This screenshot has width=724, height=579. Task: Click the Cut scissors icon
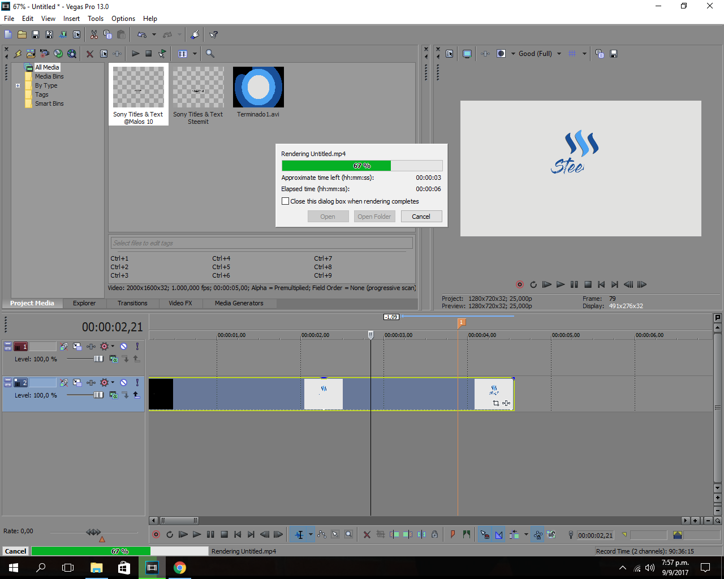tap(94, 34)
